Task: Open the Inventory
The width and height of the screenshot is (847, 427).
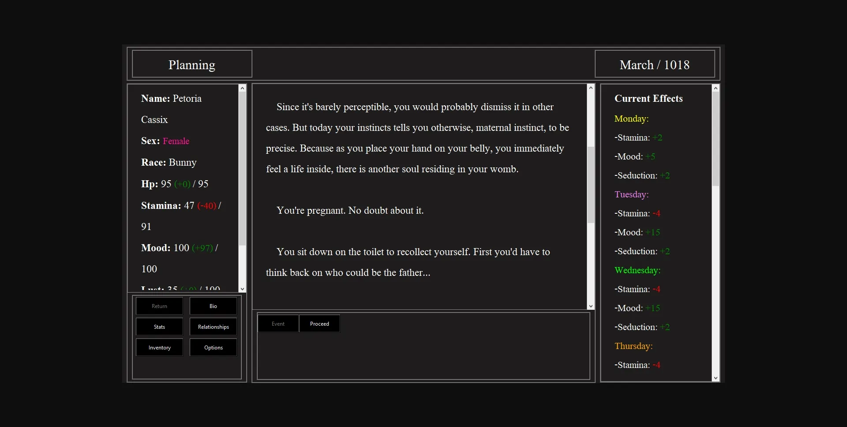Action: tap(159, 347)
